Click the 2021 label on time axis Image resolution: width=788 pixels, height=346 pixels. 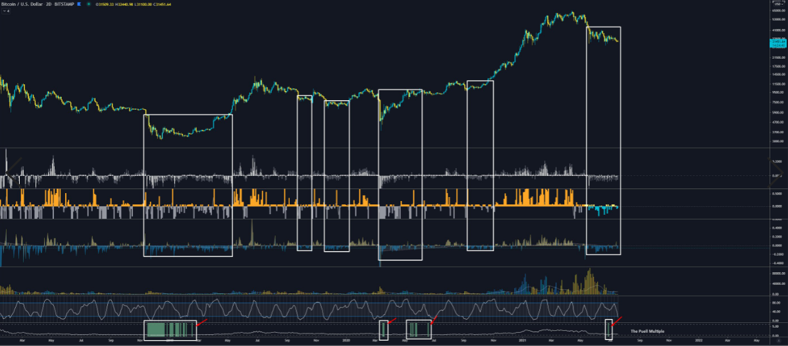(523, 341)
